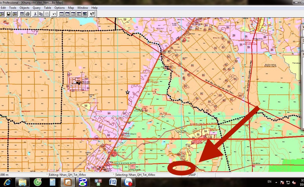This screenshot has width=304, height=187.
Task: Expand the status bar zoom/distance dropdown
Action: click(47, 175)
